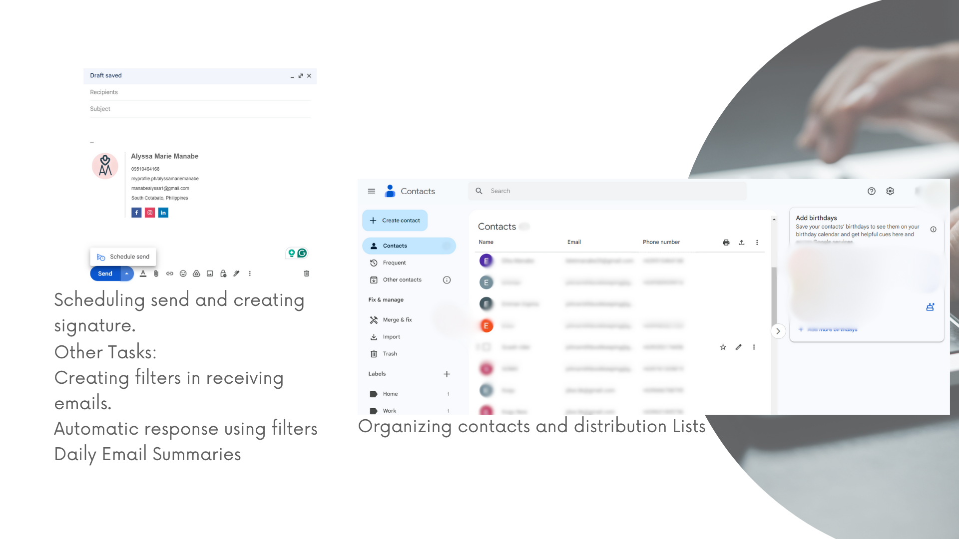Collapse the side panel with the chevron arrow

(778, 331)
